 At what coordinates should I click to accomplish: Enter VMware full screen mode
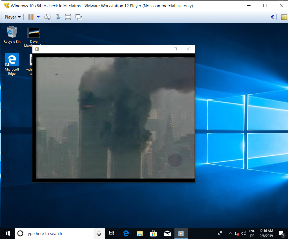pyautogui.click(x=68, y=17)
